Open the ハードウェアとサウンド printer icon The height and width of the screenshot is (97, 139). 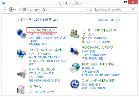click(21, 73)
